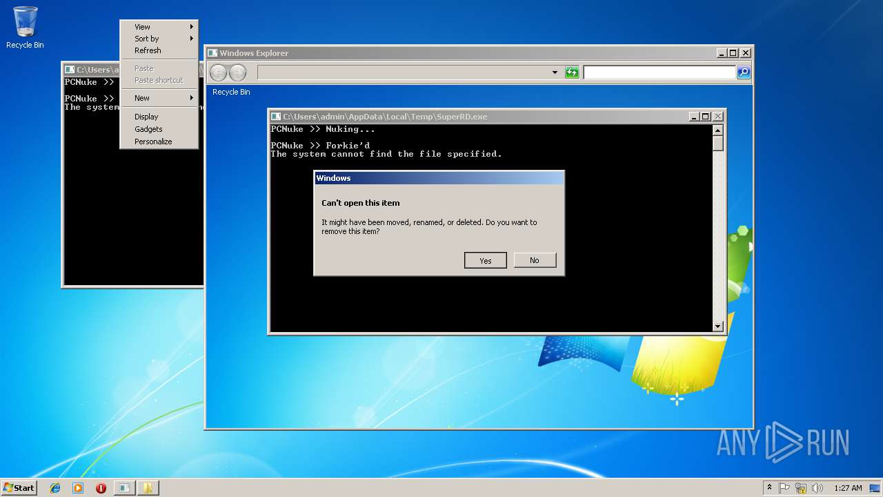Maximize the Windows Explorer window

733,53
